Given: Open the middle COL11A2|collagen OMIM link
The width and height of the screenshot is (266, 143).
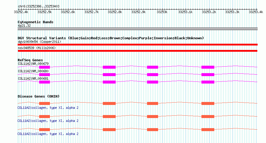Looking at the screenshot, I should 48,121.
